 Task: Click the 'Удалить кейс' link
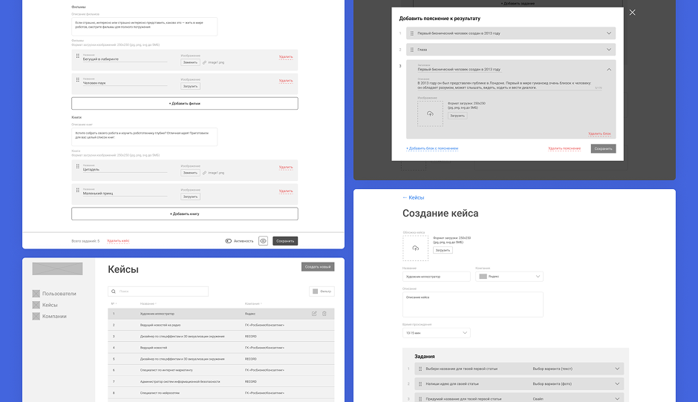(x=118, y=241)
